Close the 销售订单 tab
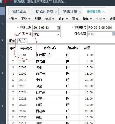 pos(80,12)
